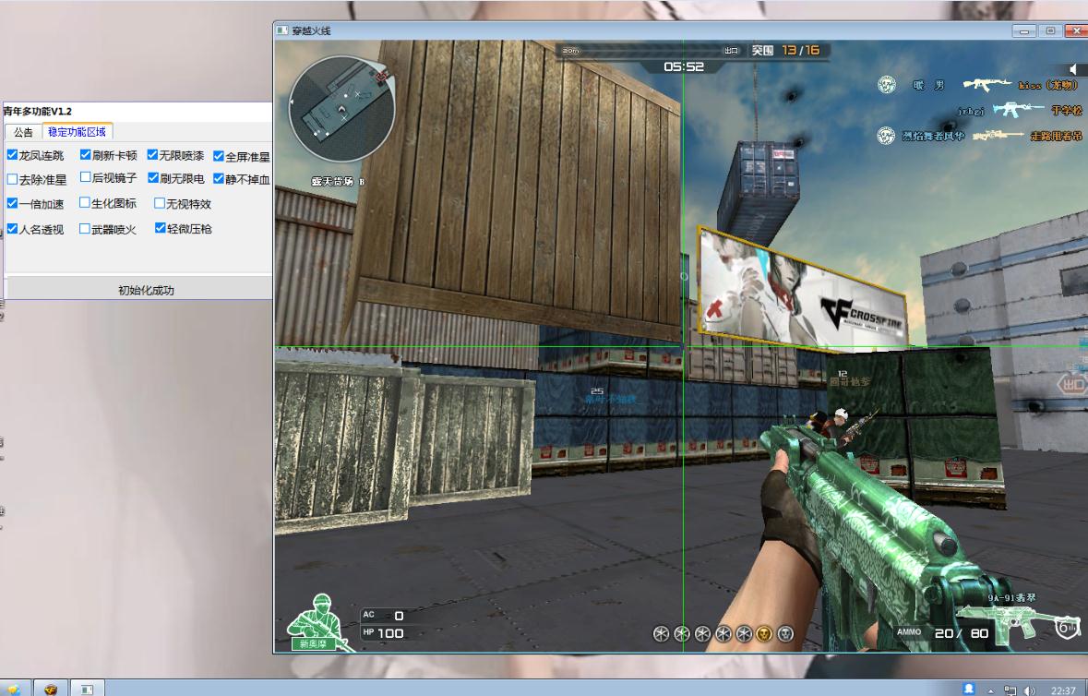The image size is (1088, 696).
Task: Enable the 武器喷火 checkbox
Action: 85,228
